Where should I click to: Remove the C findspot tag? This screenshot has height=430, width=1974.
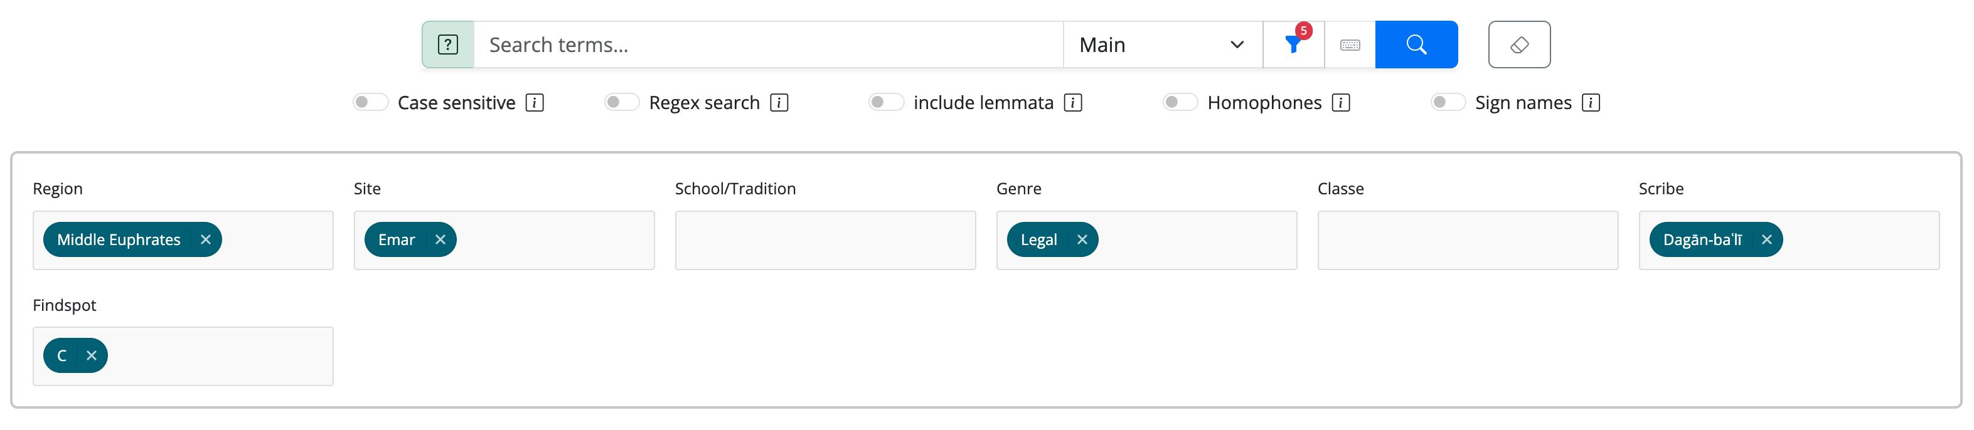point(91,355)
